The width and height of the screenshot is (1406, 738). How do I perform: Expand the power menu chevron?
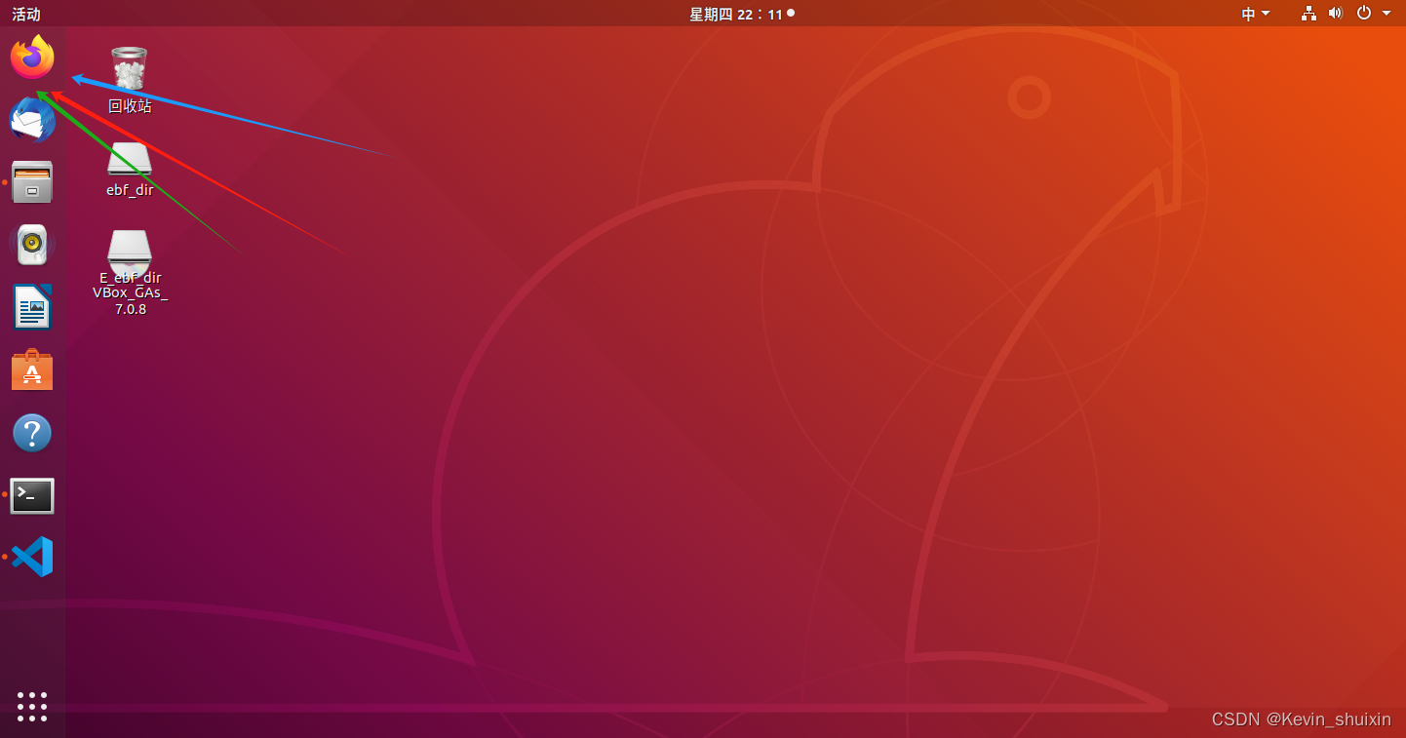coord(1388,14)
